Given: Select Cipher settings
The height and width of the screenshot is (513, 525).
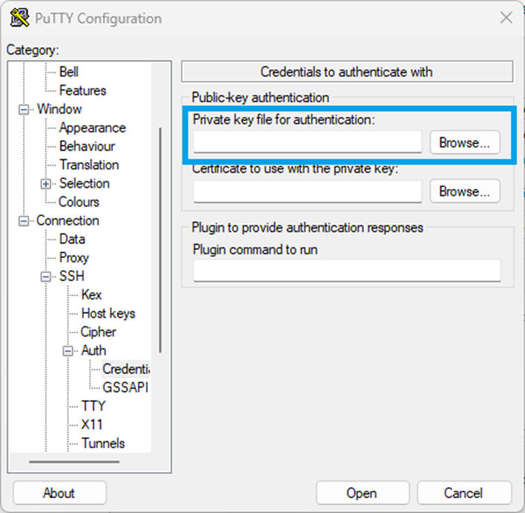Looking at the screenshot, I should click(98, 332).
